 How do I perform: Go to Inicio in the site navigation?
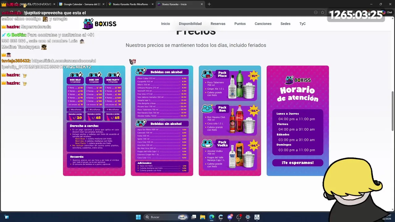click(x=165, y=24)
